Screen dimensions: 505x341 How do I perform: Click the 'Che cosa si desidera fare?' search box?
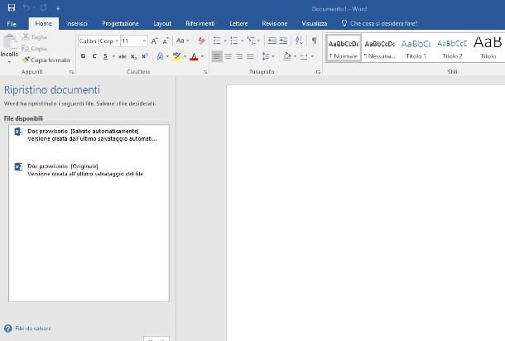(x=379, y=23)
